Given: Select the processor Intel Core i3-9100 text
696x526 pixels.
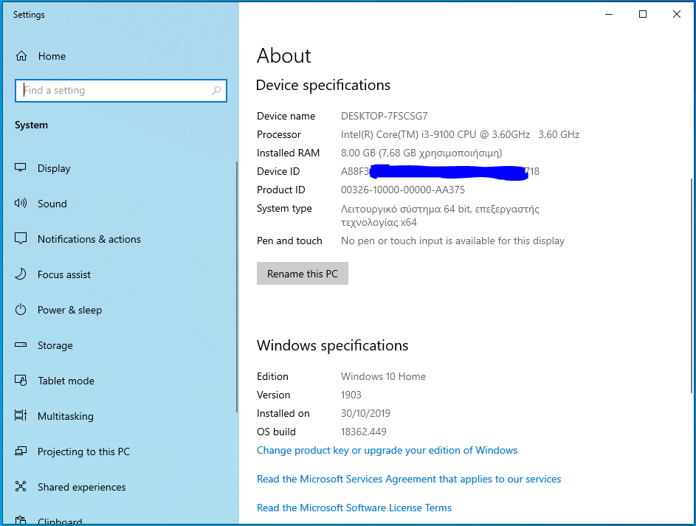Looking at the screenshot, I should click(460, 134).
